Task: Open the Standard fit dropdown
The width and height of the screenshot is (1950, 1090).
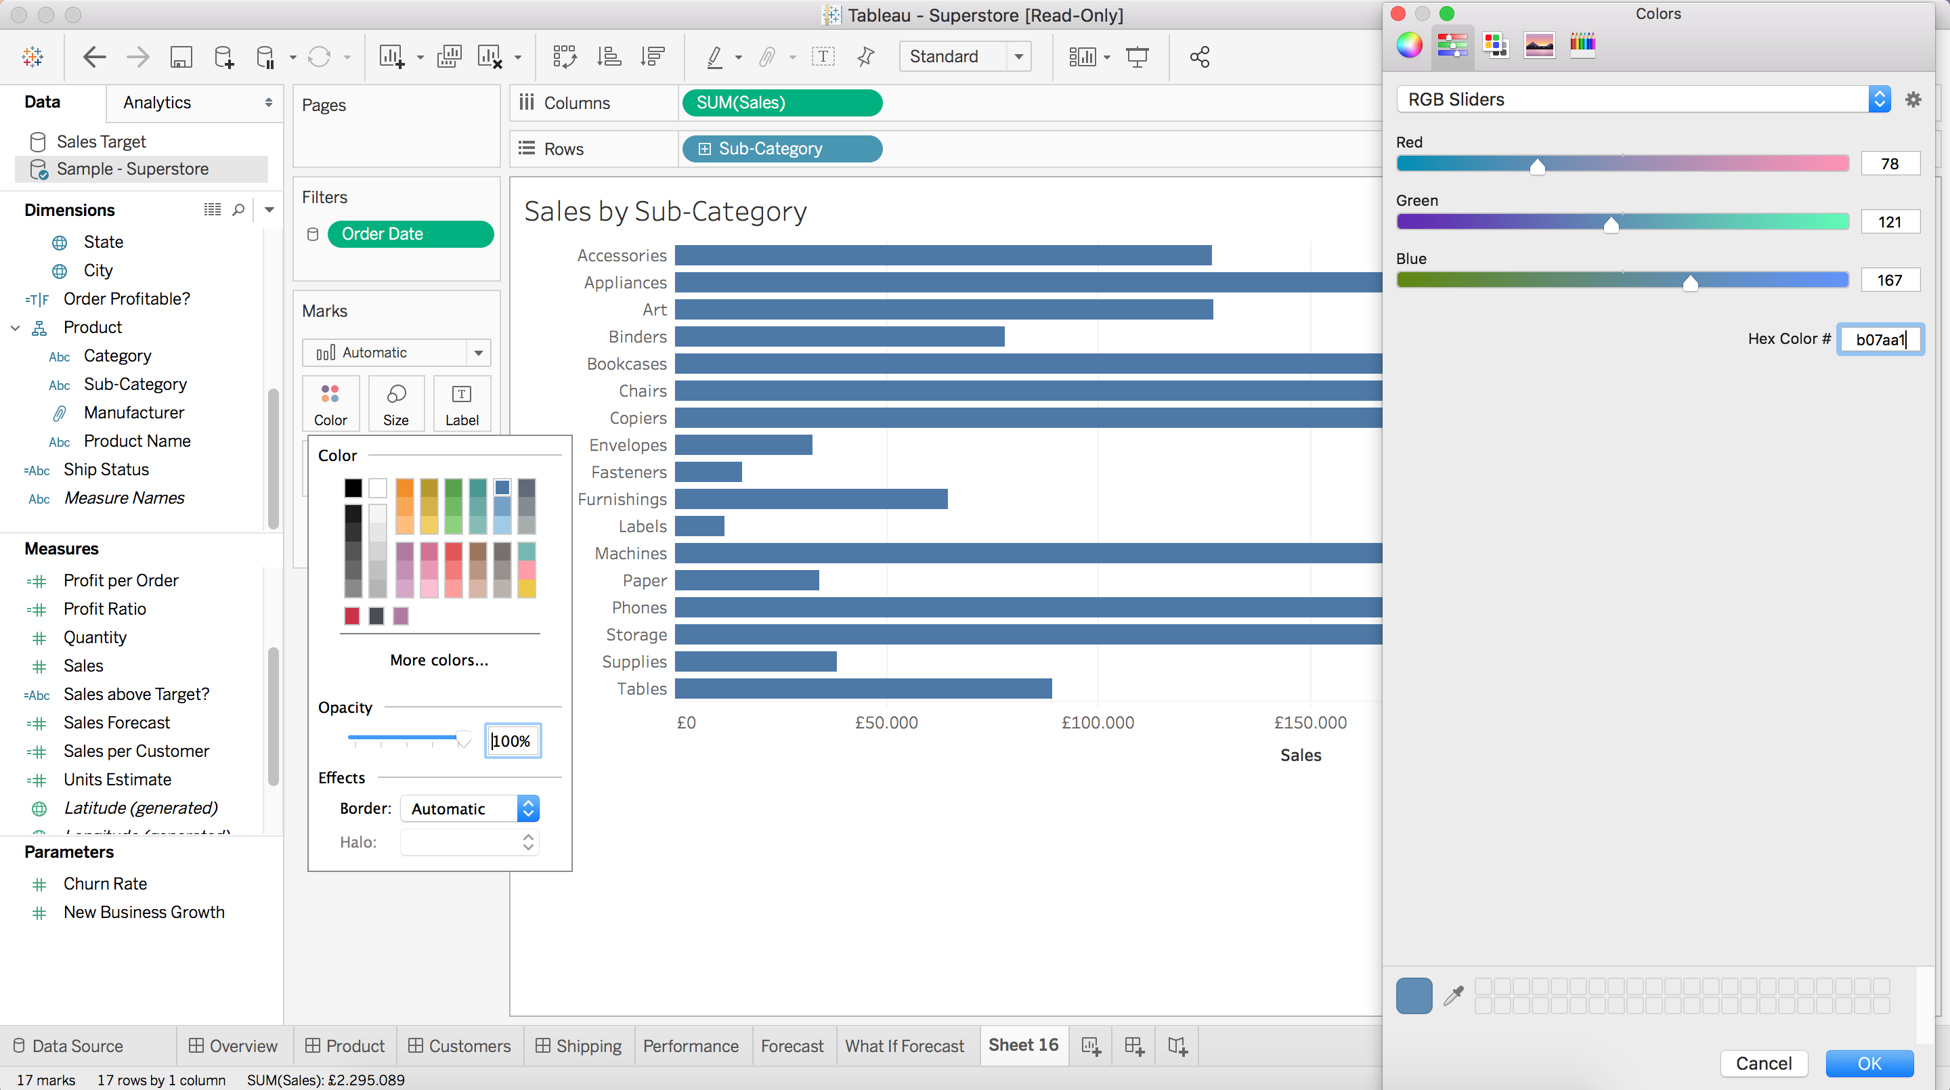Action: click(x=965, y=57)
